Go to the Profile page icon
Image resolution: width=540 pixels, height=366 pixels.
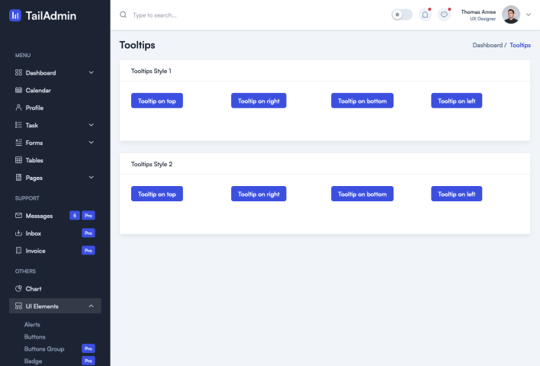click(x=19, y=108)
